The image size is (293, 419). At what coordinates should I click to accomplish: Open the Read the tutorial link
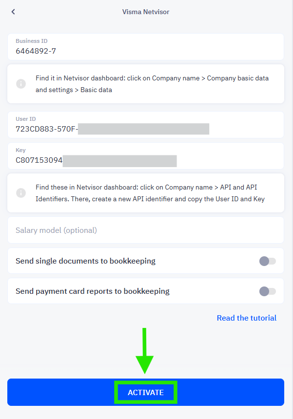click(247, 318)
